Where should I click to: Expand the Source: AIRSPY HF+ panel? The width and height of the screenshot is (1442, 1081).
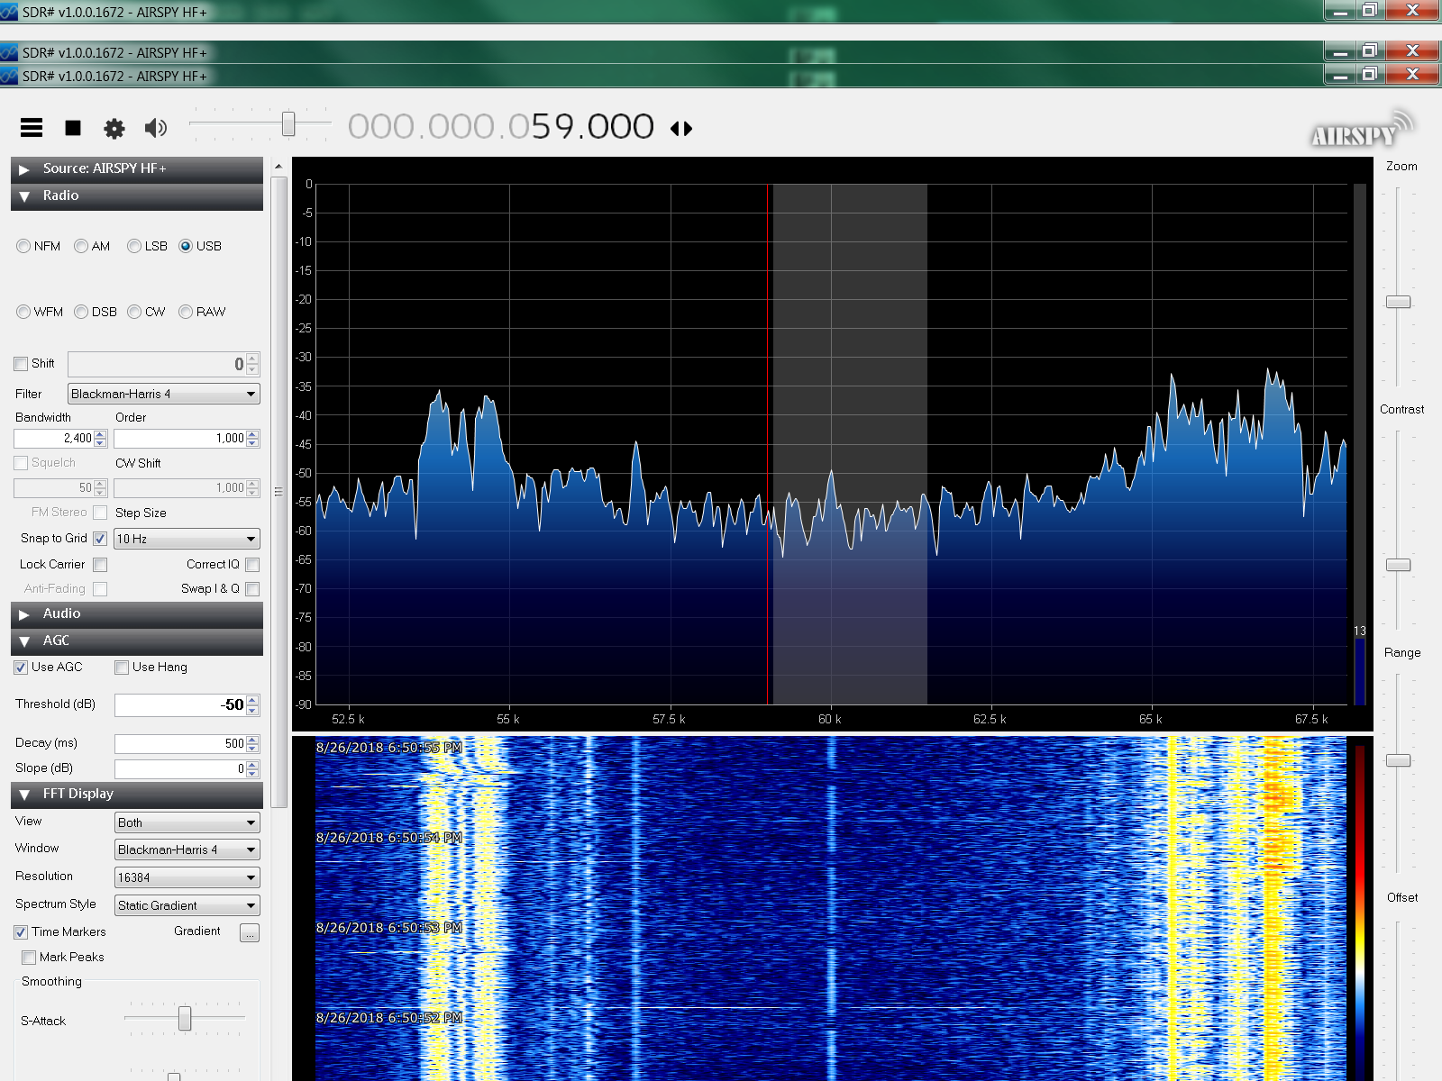click(137, 168)
